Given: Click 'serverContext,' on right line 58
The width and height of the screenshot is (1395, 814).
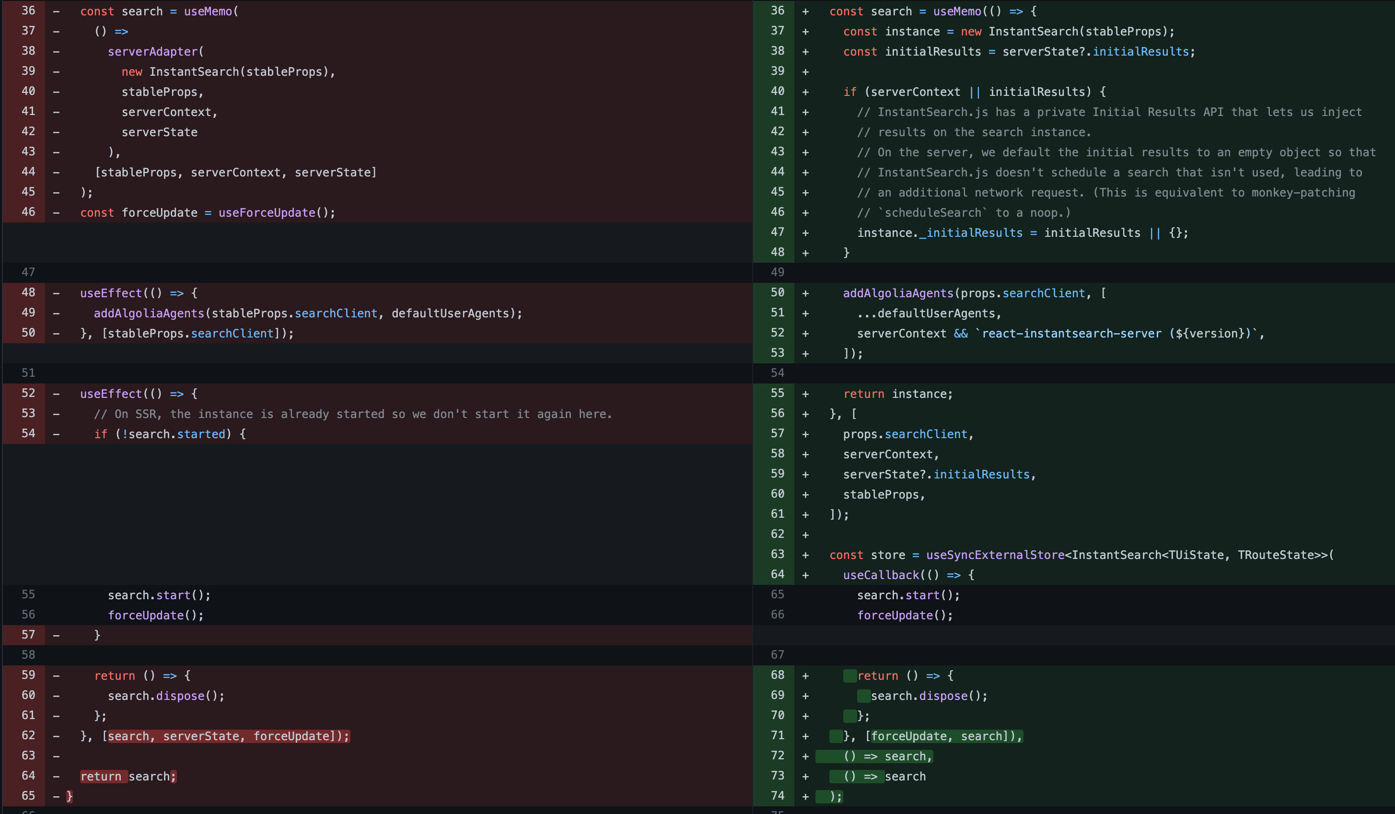Looking at the screenshot, I should coord(891,454).
